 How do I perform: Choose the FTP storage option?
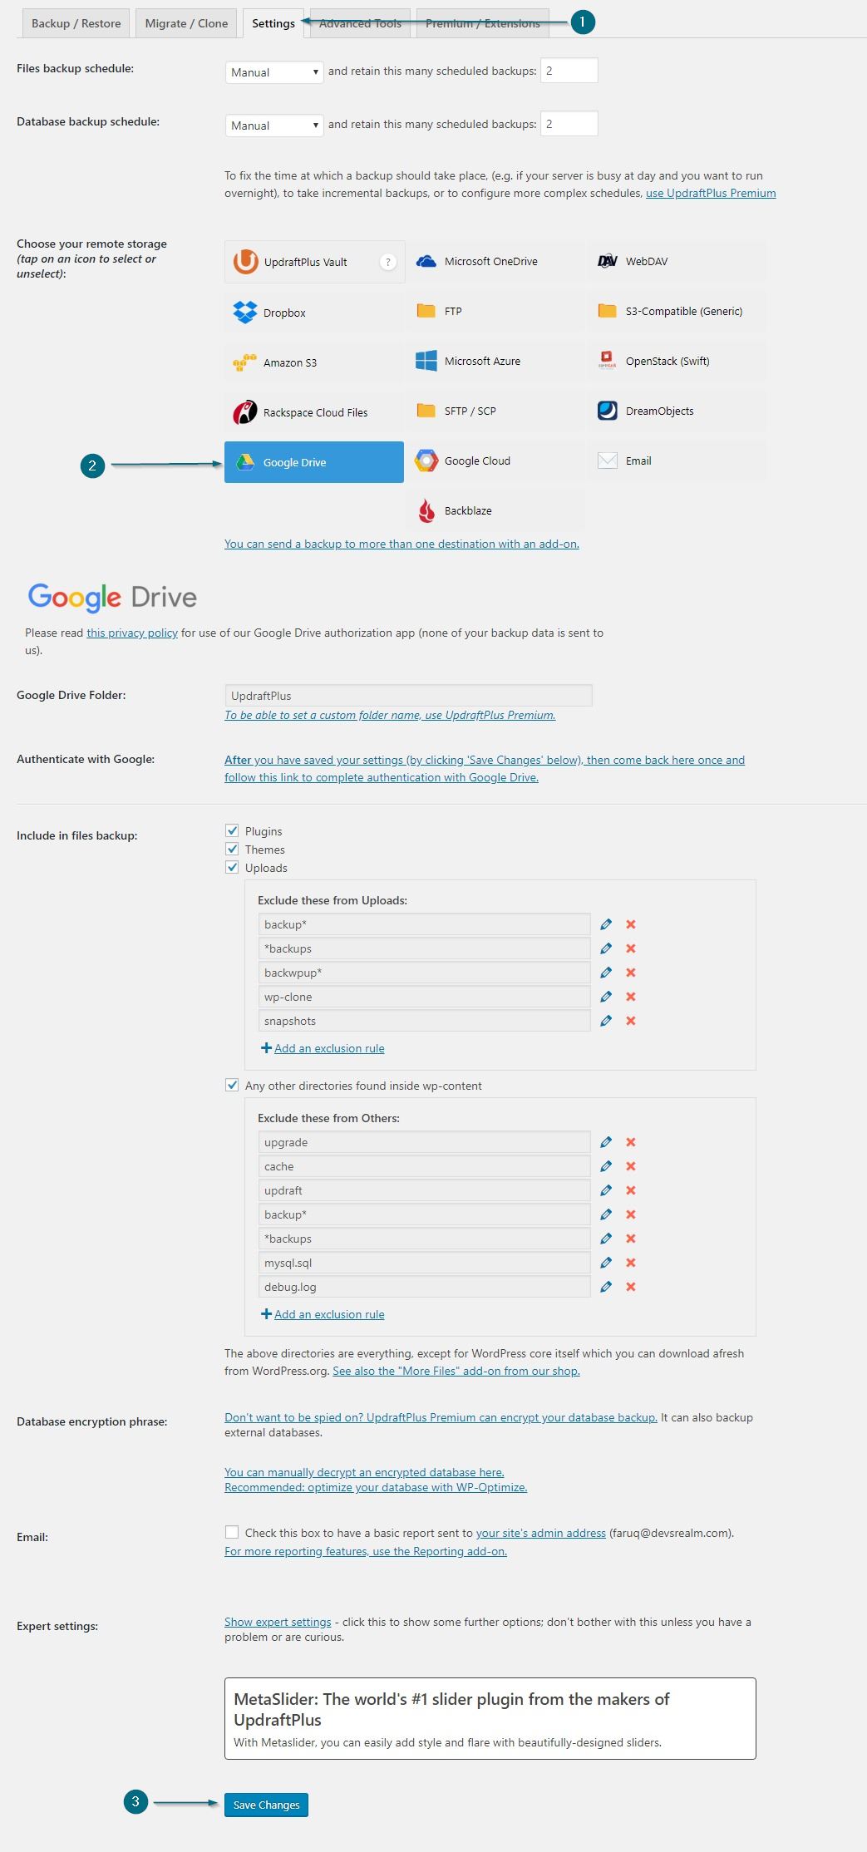click(x=495, y=312)
